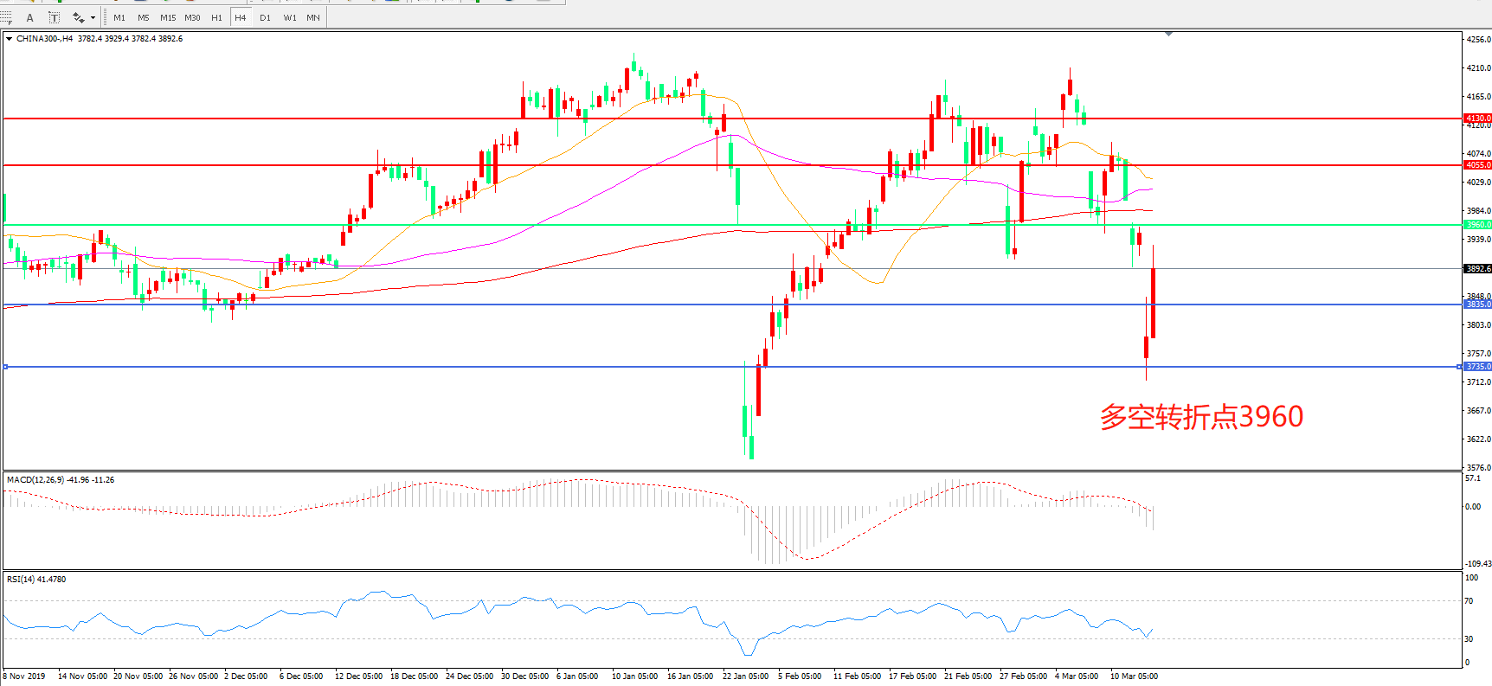Image resolution: width=1492 pixels, height=686 pixels.
Task: Click the chart shift marker triangle at top
Action: tap(1168, 34)
